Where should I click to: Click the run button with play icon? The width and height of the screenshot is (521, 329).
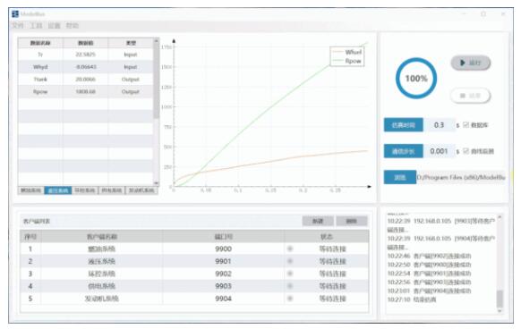[471, 63]
